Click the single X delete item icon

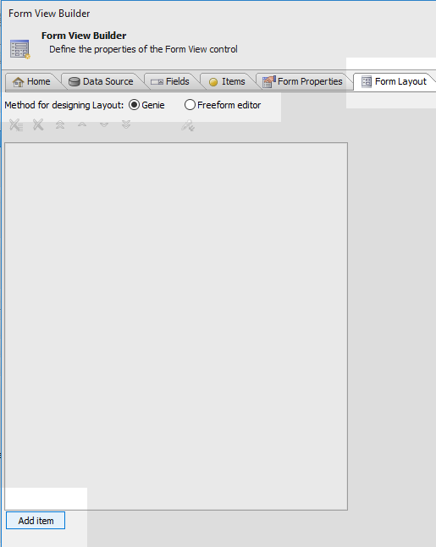pos(38,124)
